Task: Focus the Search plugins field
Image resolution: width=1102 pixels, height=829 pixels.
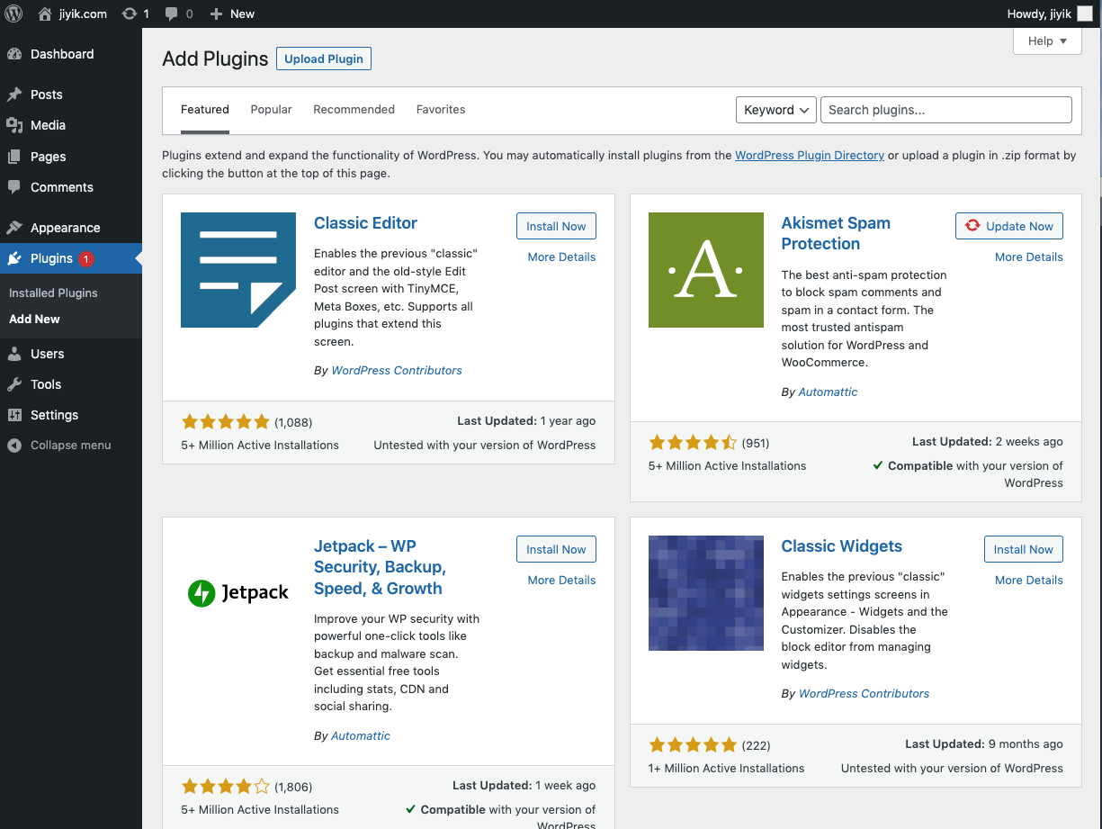Action: tap(946, 110)
